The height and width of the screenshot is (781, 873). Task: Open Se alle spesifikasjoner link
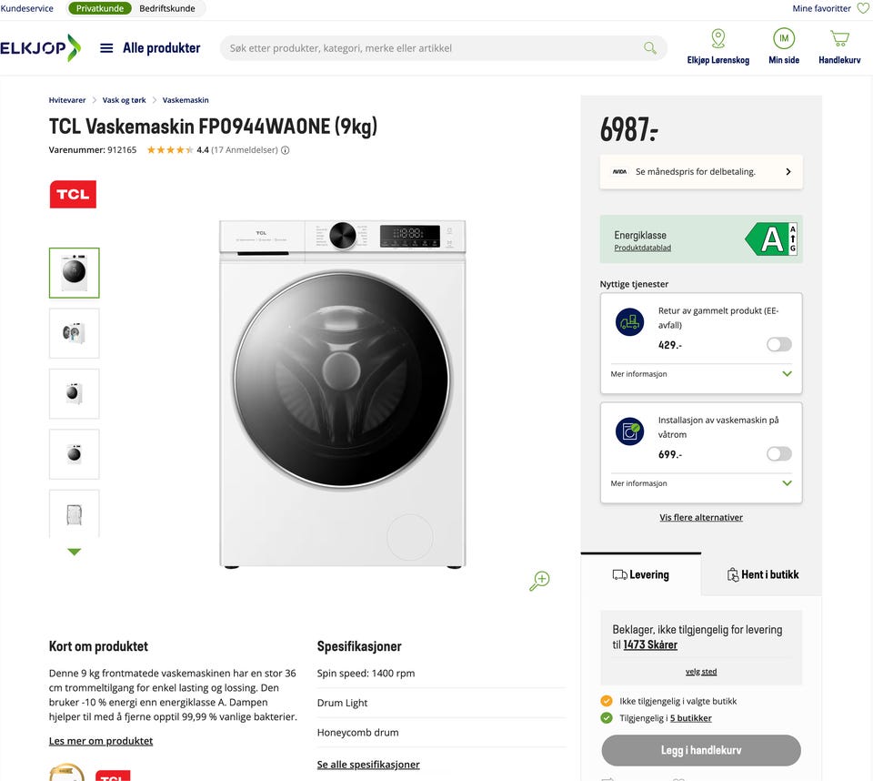(368, 765)
